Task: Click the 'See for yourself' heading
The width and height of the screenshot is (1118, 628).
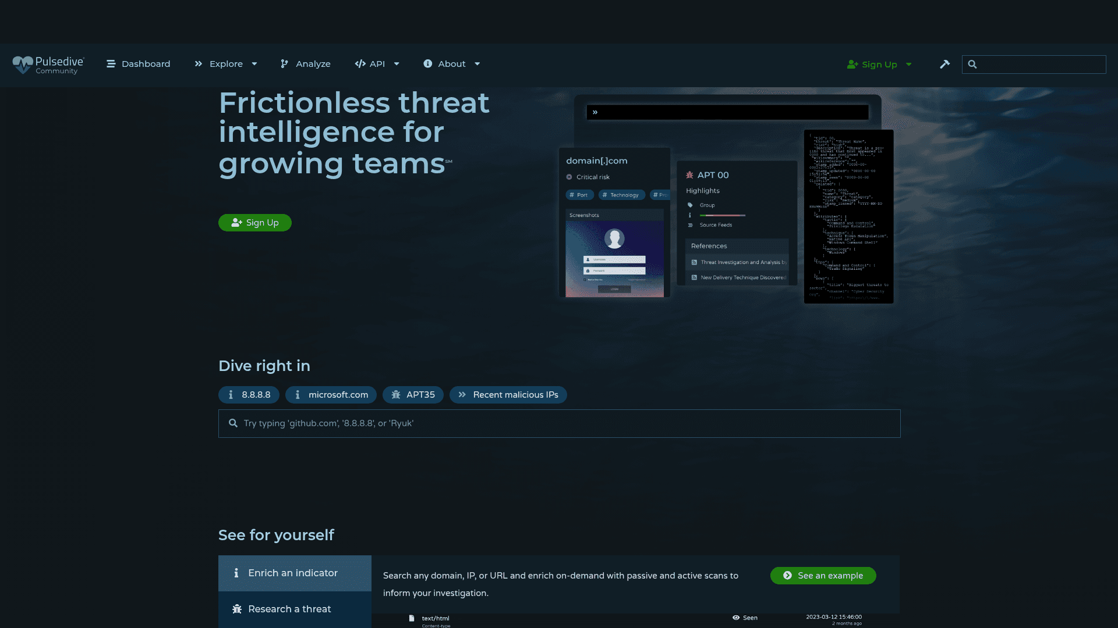Action: pyautogui.click(x=276, y=535)
